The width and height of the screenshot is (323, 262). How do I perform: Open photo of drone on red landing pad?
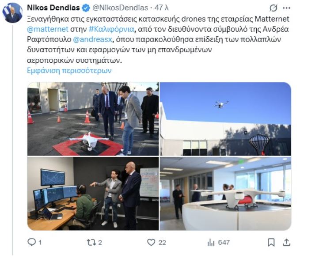(93, 119)
